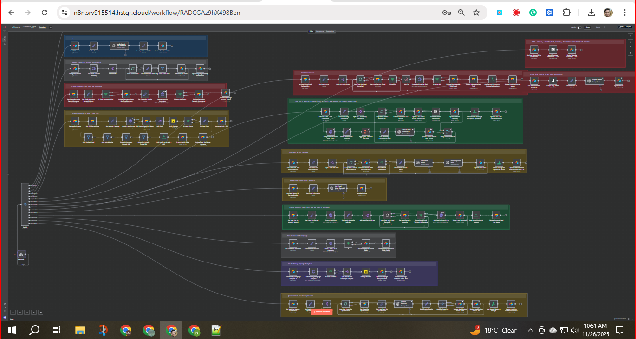Click the add sticky note button on canvas right
The image size is (636, 339).
(x=630, y=48)
